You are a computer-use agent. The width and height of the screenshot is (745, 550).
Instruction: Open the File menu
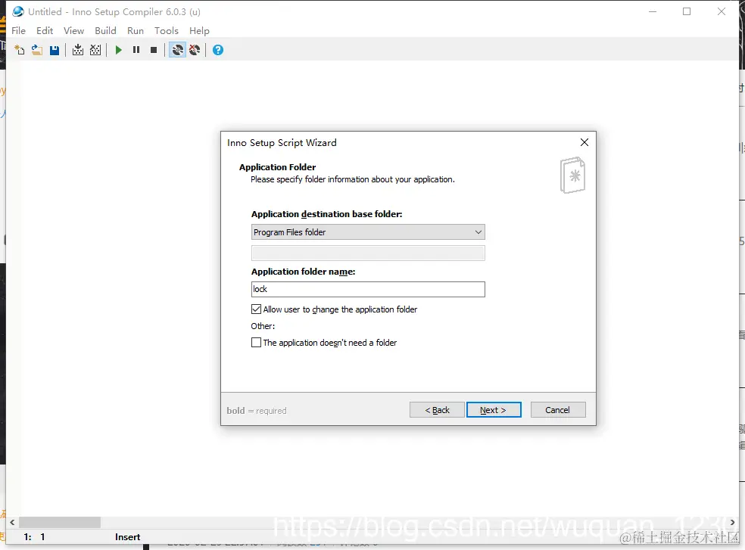click(18, 31)
